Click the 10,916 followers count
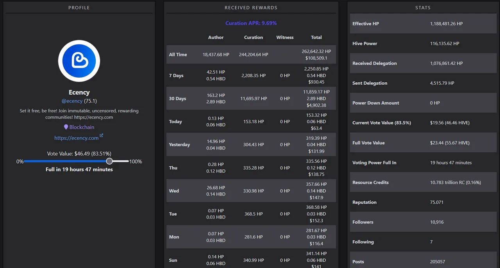Screen dimensions: 500x268 click(x=437, y=222)
